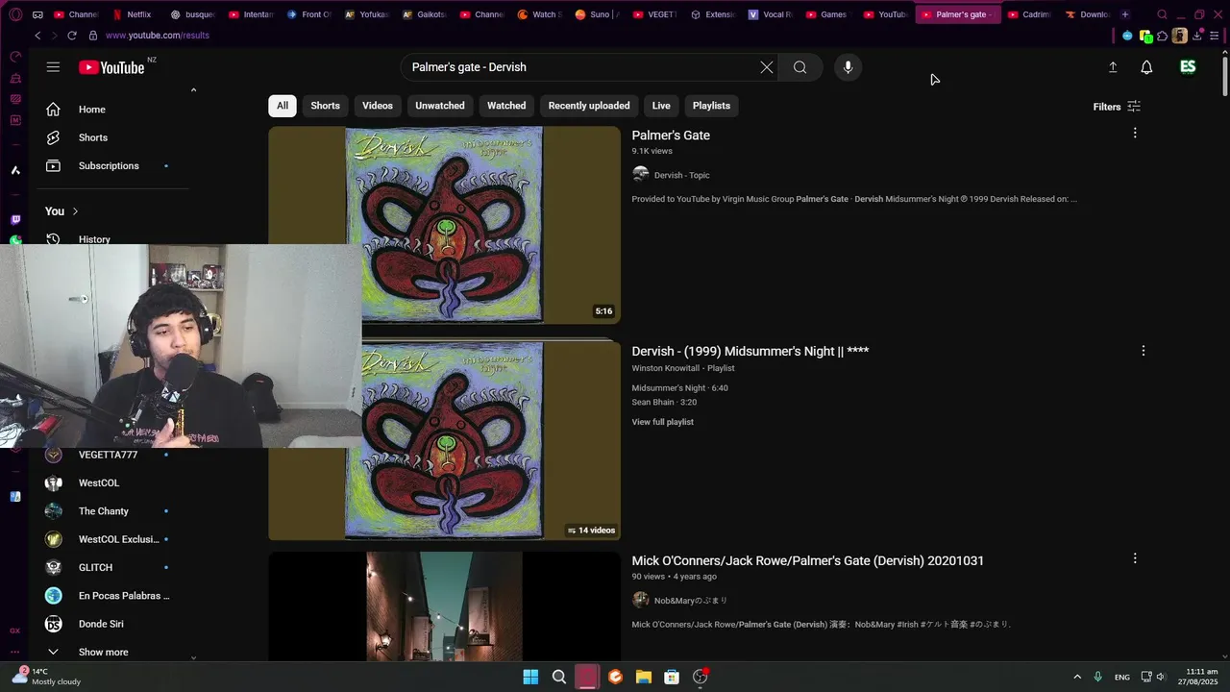The width and height of the screenshot is (1230, 692).
Task: Open the Palmer's Gate video title
Action: (x=671, y=136)
